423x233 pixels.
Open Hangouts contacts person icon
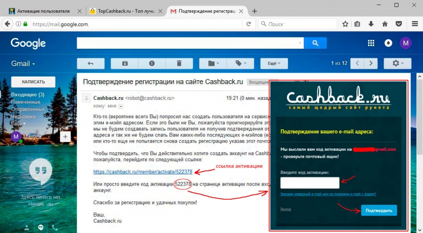tap(27, 228)
